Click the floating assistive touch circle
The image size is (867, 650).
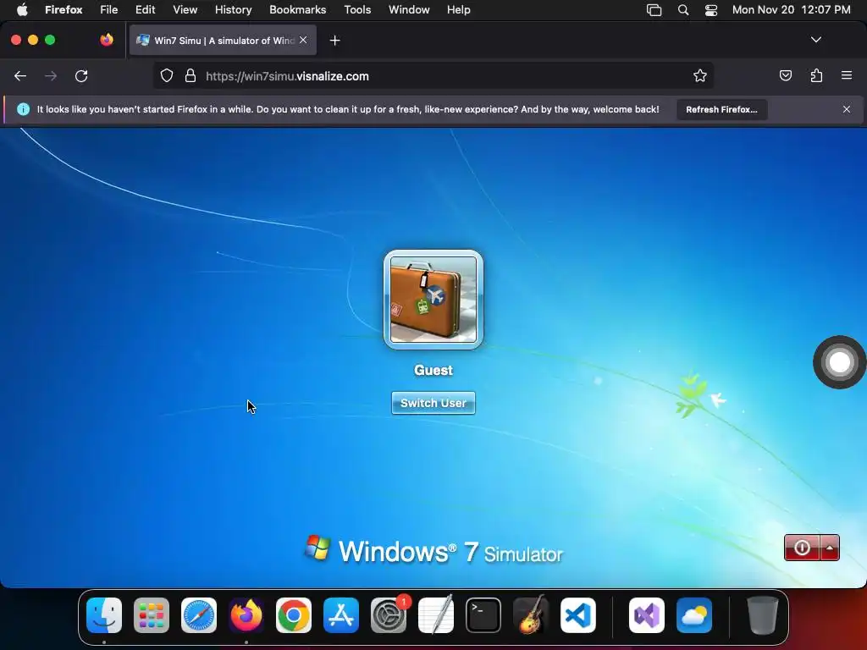839,362
